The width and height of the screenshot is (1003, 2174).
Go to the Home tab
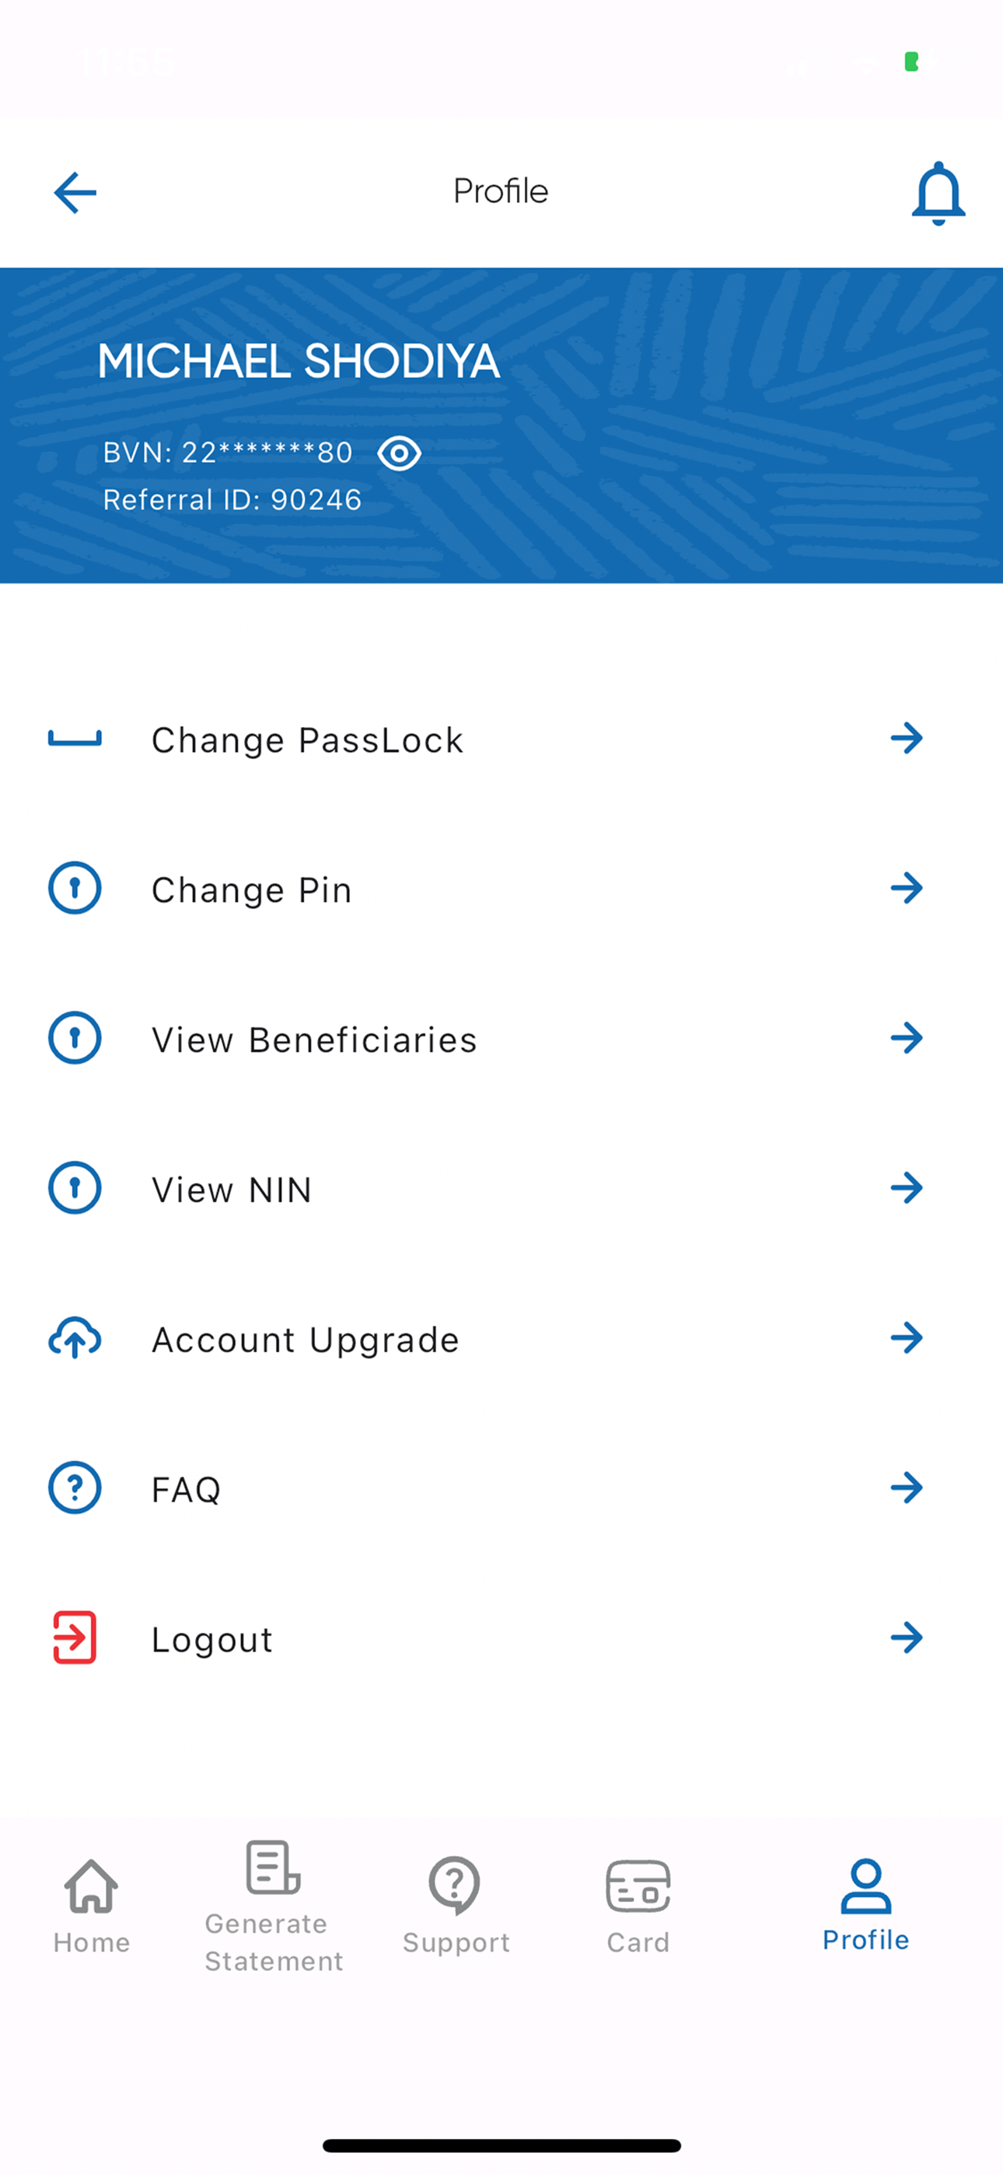[91, 1906]
